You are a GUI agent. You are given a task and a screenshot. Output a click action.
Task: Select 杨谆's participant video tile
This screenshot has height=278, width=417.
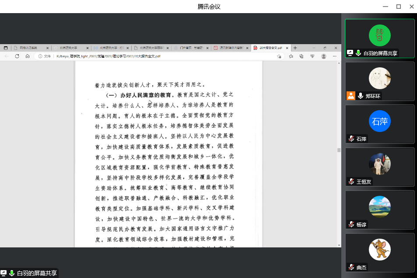(x=379, y=209)
